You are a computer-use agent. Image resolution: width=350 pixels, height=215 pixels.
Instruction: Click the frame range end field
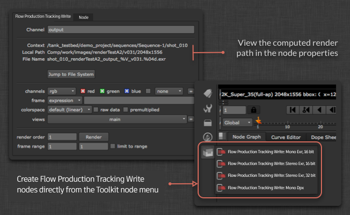click(x=94, y=147)
